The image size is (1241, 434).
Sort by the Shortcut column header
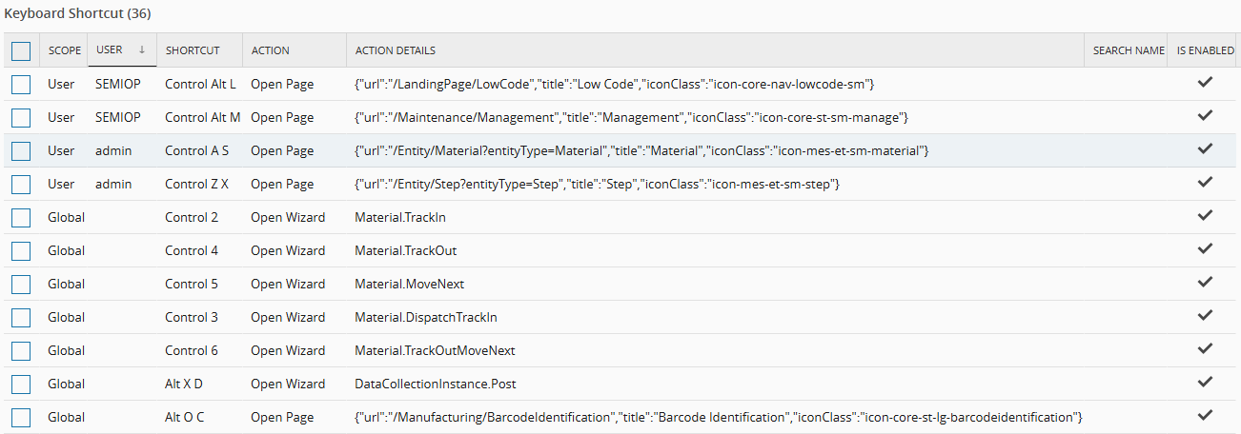(193, 50)
